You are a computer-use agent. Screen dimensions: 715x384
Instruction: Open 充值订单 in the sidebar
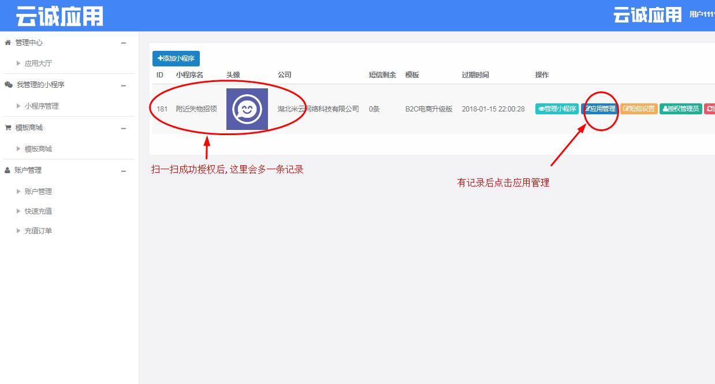click(x=38, y=231)
